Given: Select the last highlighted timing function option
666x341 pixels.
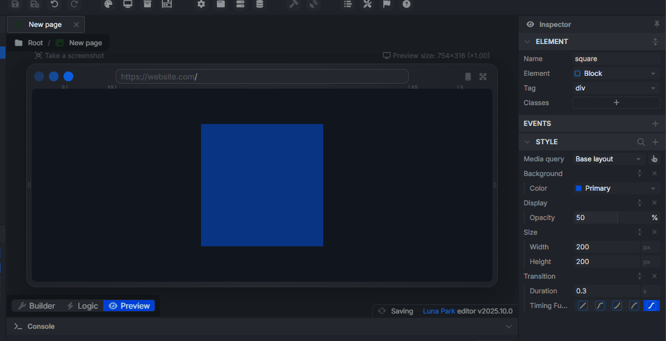Looking at the screenshot, I should (x=651, y=306).
